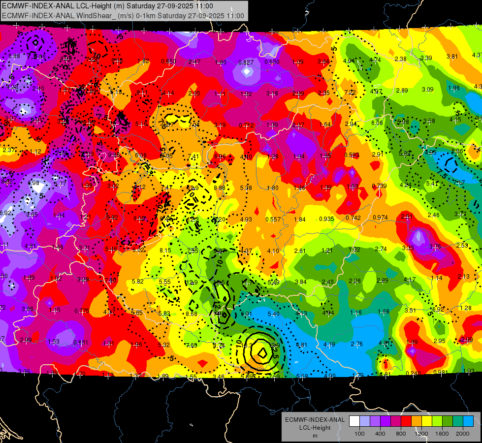Select the lime-green legend swatch
The width and height of the screenshot is (482, 443).
pos(437,421)
